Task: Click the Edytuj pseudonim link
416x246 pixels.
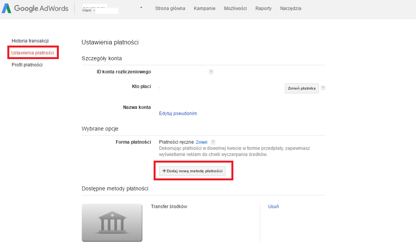Action: tap(178, 113)
